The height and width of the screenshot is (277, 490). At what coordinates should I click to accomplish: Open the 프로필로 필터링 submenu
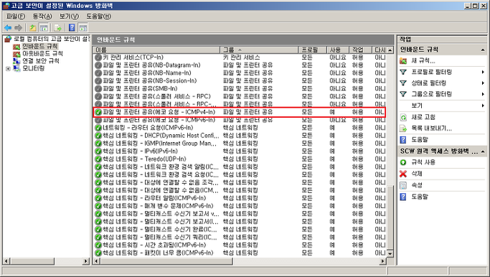(442, 72)
